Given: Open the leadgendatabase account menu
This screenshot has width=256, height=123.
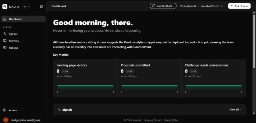Looking at the screenshot, I should click(x=23, y=120).
